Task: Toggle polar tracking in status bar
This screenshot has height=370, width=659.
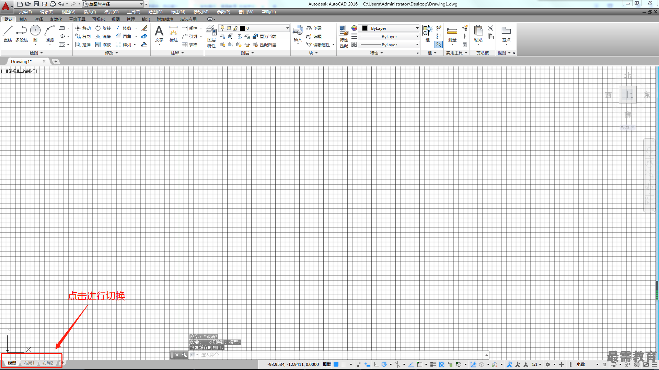Action: pos(384,365)
